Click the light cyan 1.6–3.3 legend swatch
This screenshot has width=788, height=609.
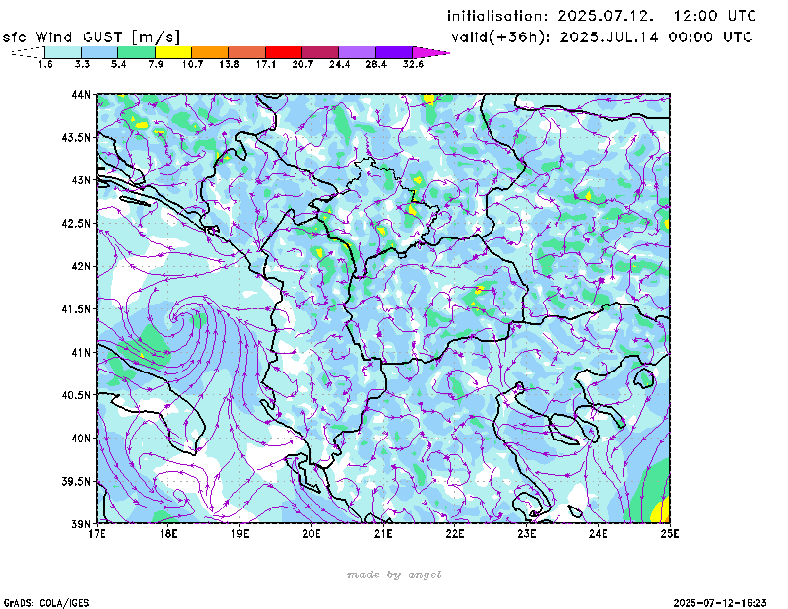pyautogui.click(x=62, y=51)
